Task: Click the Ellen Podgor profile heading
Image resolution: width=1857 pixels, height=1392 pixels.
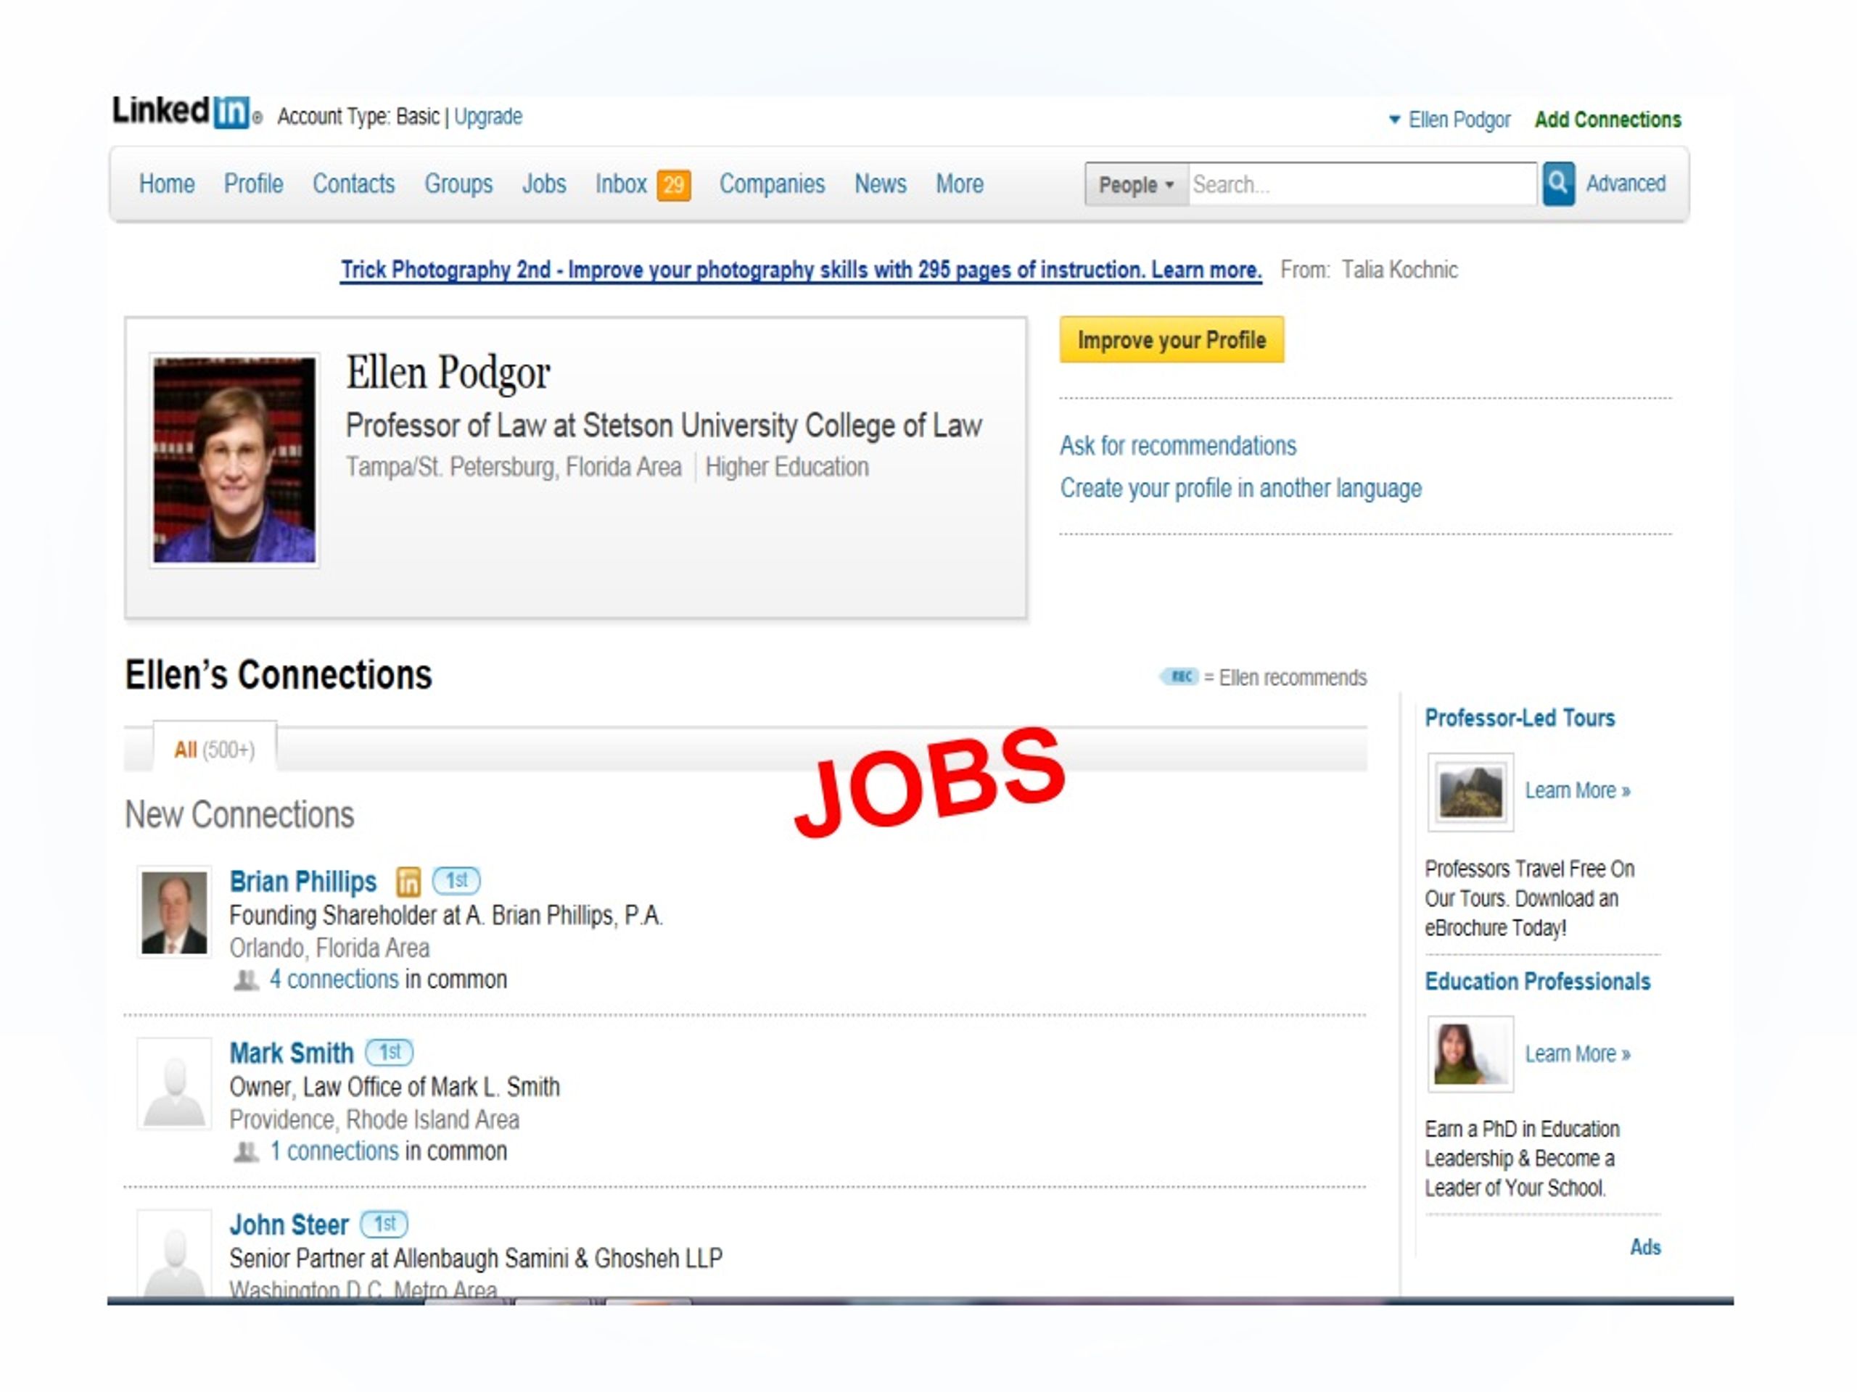Action: (448, 373)
